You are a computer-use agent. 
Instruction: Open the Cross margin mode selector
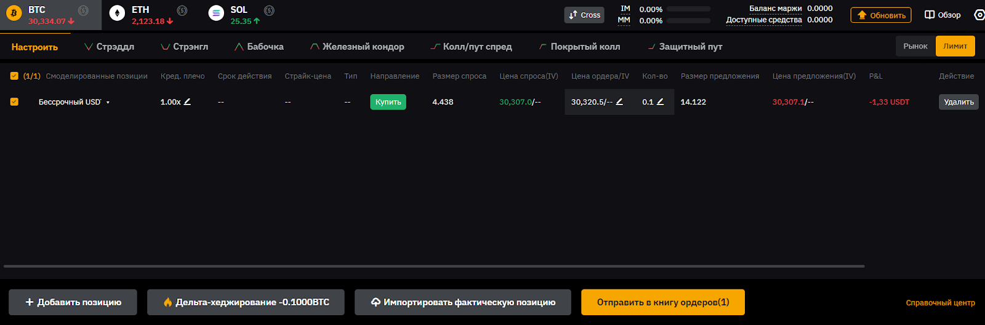pyautogui.click(x=584, y=15)
